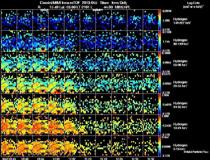Image resolution: width=210 pixels, height=160 pixels.
Task: Select the Hydrogen 35-55 keV color scale bar
Action: click(160, 83)
